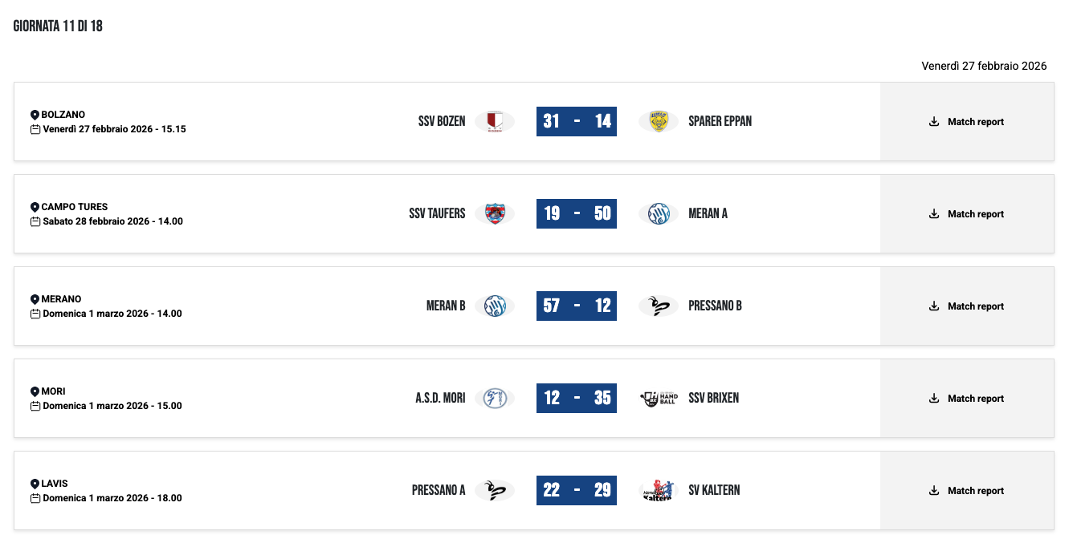Screen dimensions: 1073x543
Task: Click the 31 - 14 score box
Action: 577,122
